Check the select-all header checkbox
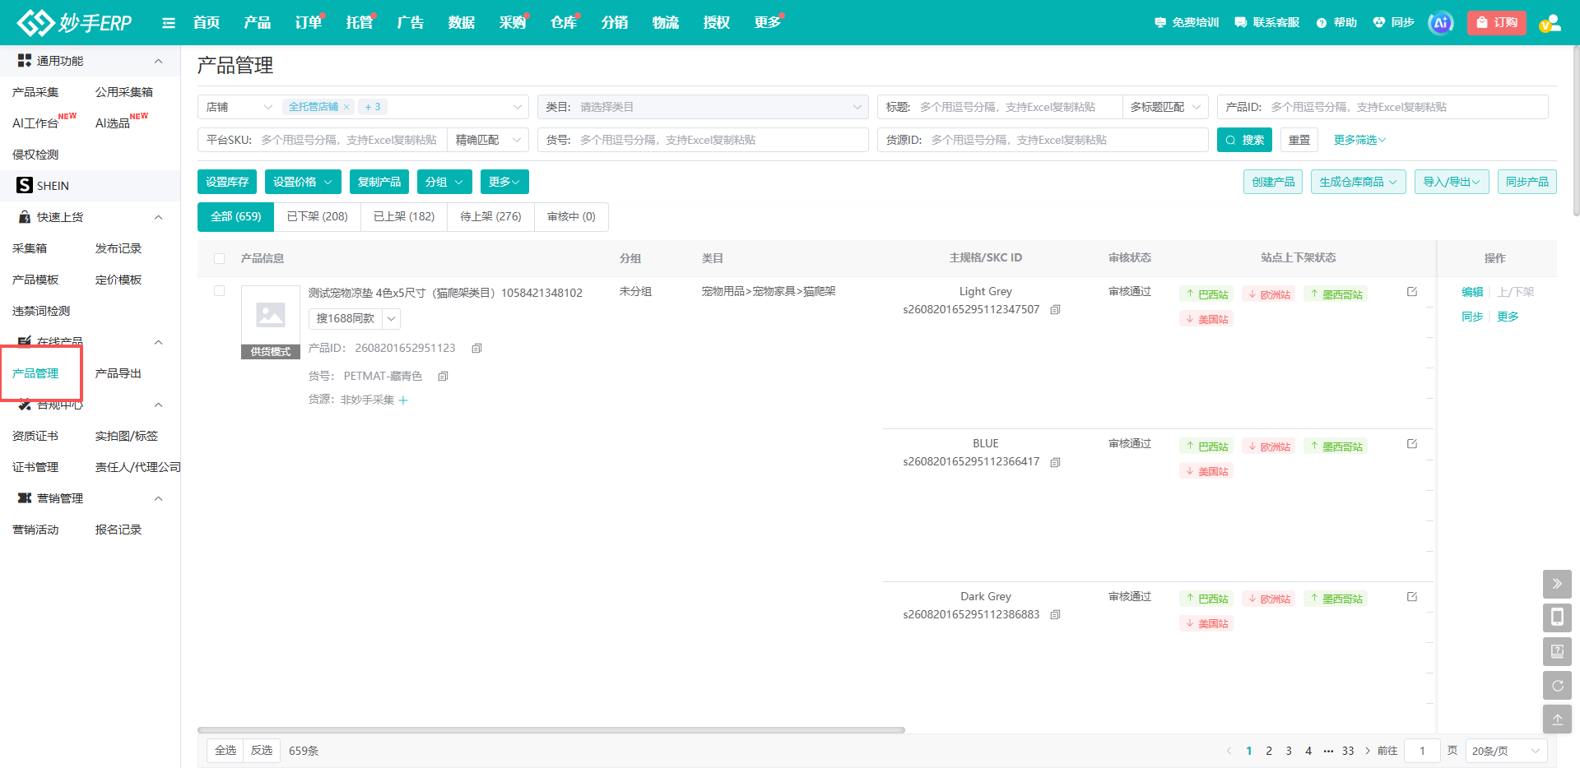The height and width of the screenshot is (768, 1580). [x=219, y=258]
